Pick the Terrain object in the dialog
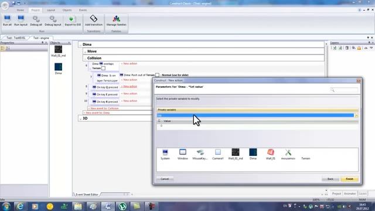Image resolution: width=375 pixels, height=211 pixels. [306, 158]
